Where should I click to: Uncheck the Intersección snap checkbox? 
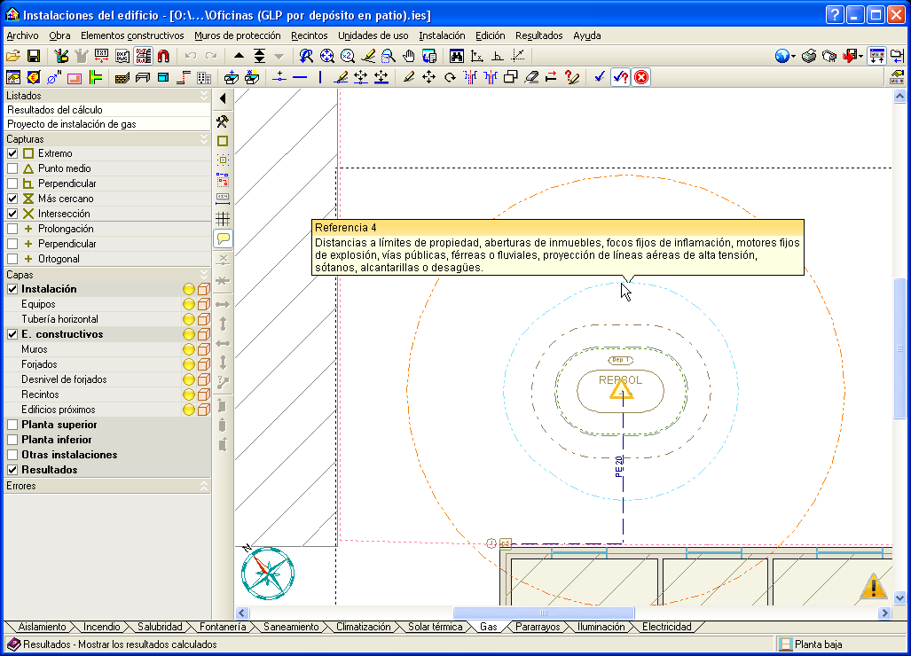pyautogui.click(x=12, y=214)
